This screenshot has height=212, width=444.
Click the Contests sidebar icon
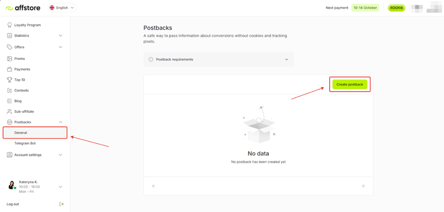pos(9,91)
